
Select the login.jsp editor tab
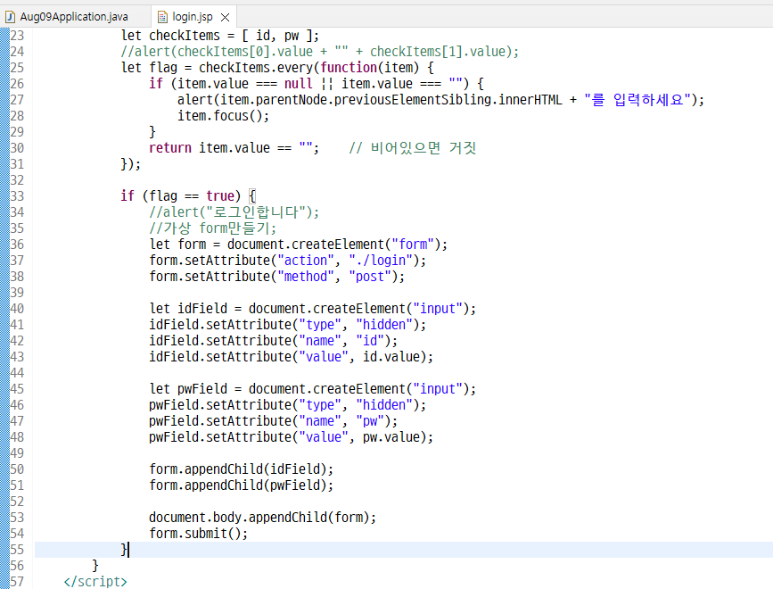pyautogui.click(x=193, y=17)
